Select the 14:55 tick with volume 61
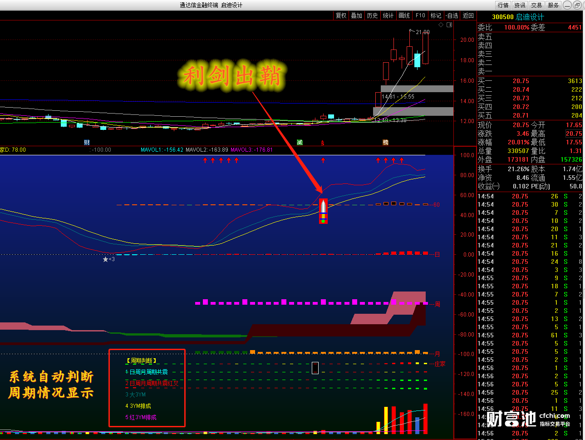The image size is (585, 440). point(530,335)
